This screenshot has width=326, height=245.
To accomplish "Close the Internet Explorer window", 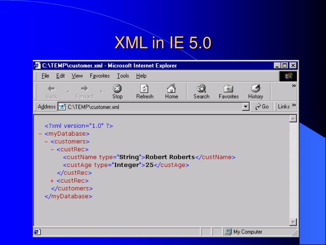I will coord(293,66).
